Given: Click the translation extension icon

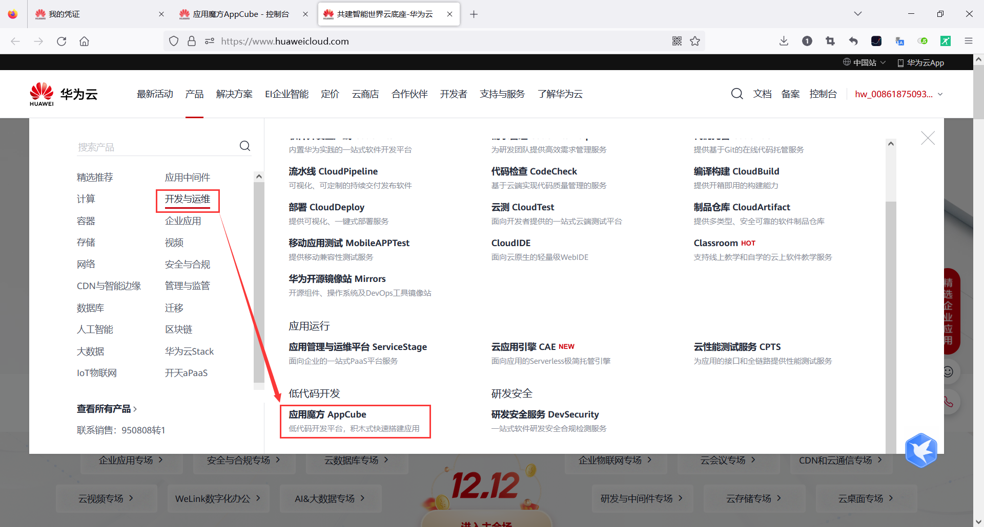Looking at the screenshot, I should coord(899,41).
